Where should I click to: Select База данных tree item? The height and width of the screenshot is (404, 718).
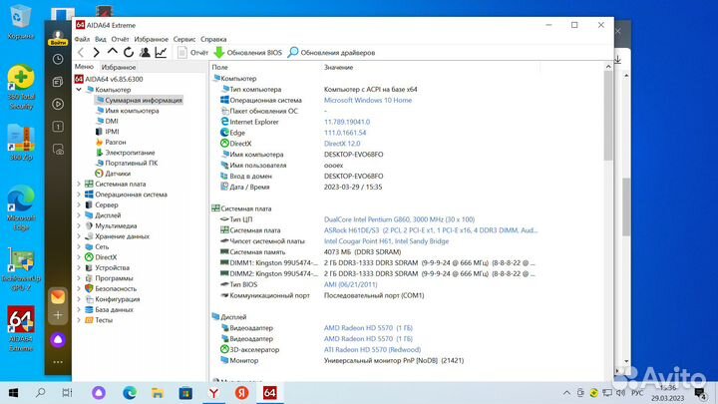coord(109,310)
